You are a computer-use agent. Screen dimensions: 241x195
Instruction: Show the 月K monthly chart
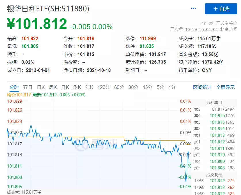(65, 87)
